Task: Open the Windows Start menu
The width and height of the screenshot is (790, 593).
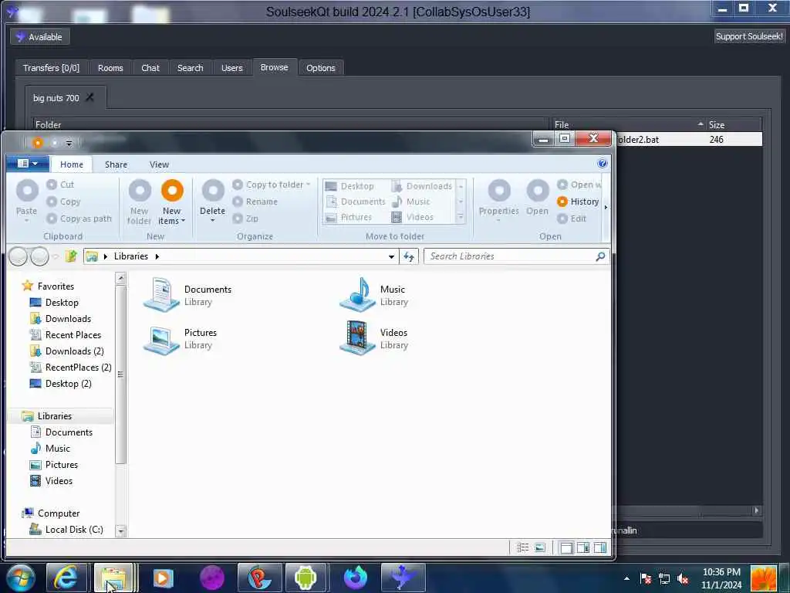Action: click(x=20, y=578)
